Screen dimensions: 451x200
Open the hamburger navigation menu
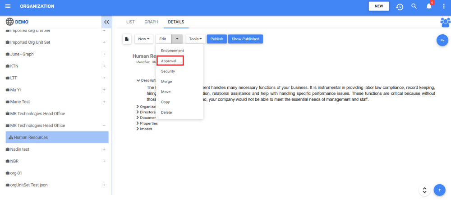tap(8, 6)
